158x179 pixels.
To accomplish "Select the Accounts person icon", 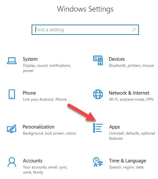I will 12,162.
